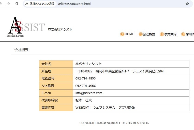Click the asisterz.com text under the logo
The width and height of the screenshot is (194, 130).
(x=15, y=36)
